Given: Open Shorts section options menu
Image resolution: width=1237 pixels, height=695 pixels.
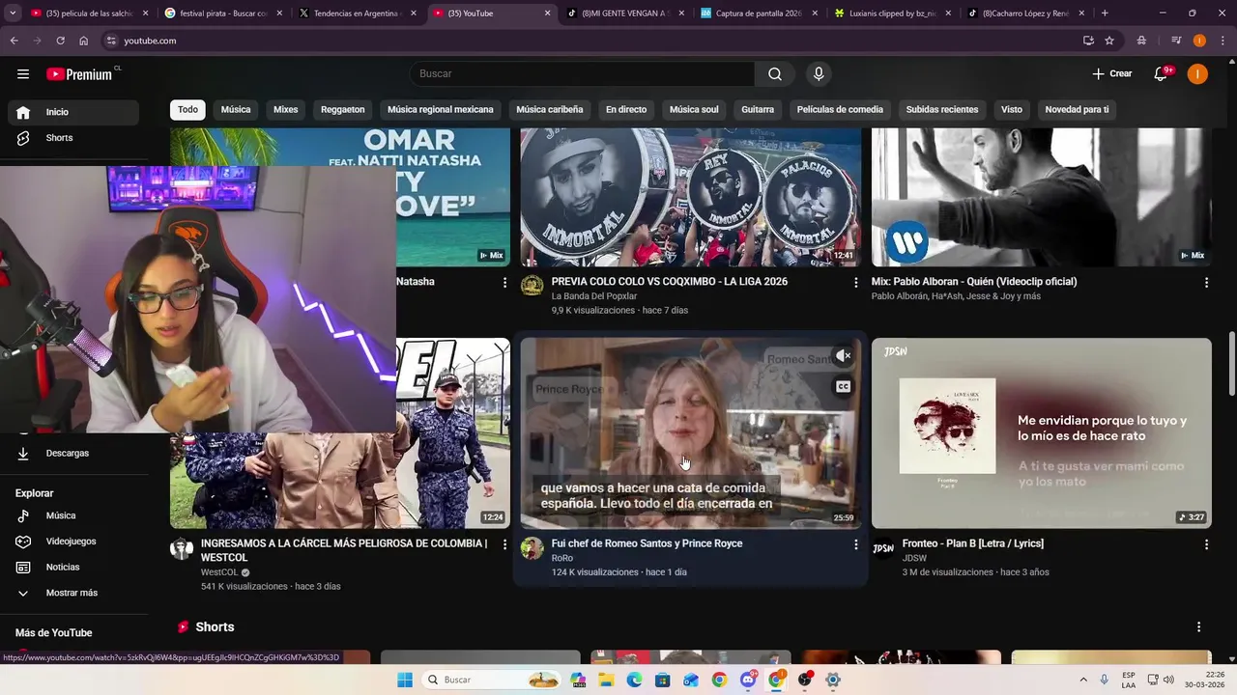Looking at the screenshot, I should (1199, 627).
